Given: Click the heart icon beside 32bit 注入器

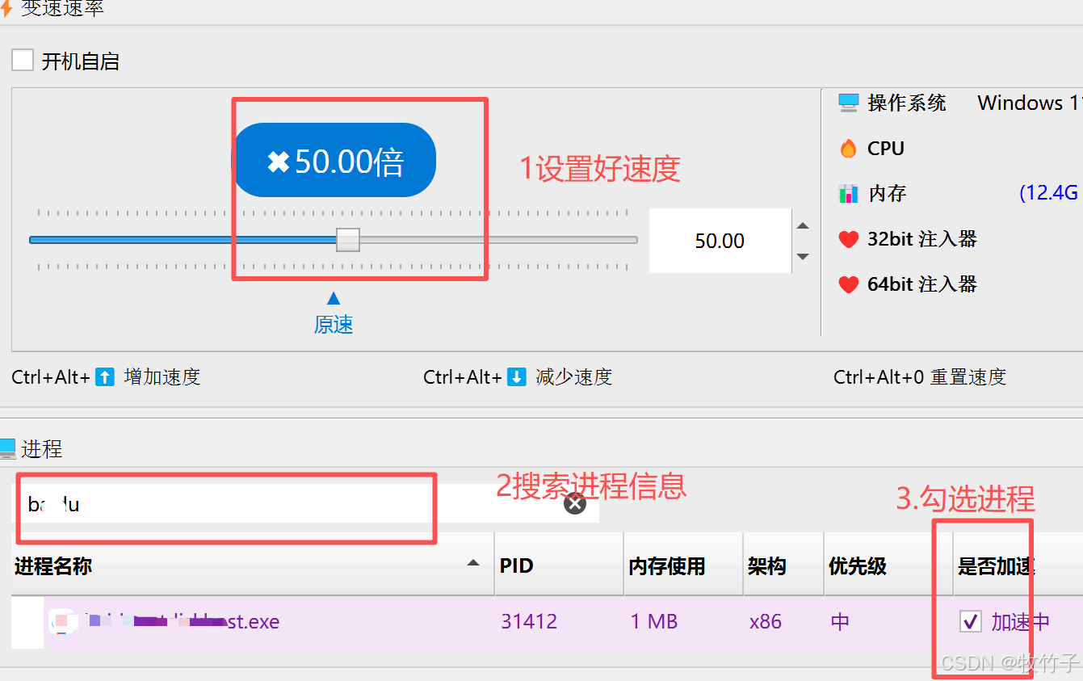Looking at the screenshot, I should [x=848, y=239].
